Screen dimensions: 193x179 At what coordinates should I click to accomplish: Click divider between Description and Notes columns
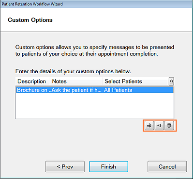coord(50,81)
